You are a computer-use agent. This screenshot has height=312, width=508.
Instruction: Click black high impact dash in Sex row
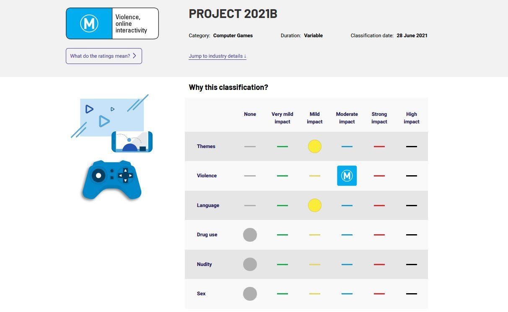411,294
